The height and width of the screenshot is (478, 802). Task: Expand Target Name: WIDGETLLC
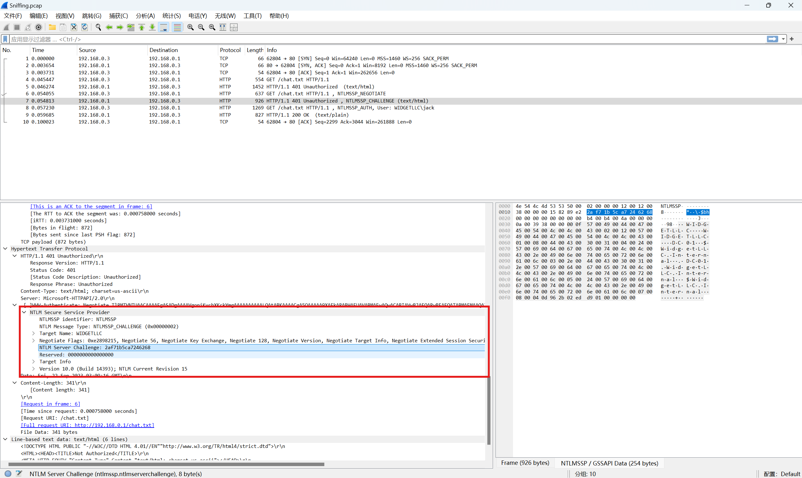point(34,334)
